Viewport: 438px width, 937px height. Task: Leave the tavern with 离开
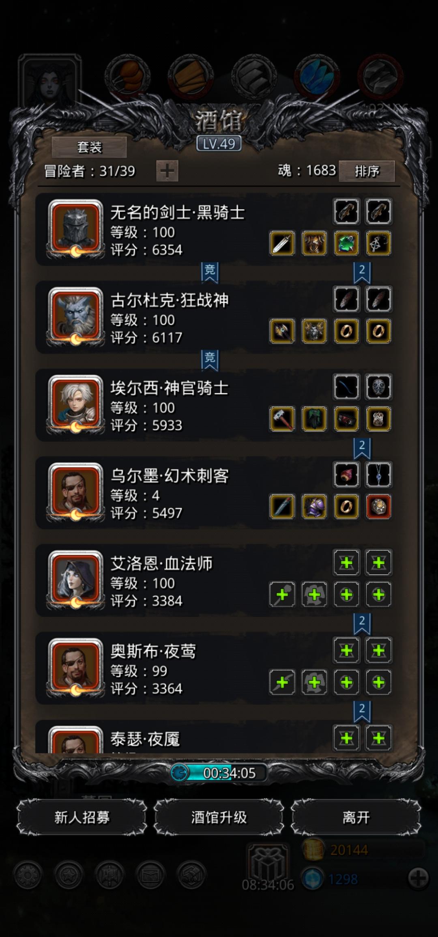(356, 817)
